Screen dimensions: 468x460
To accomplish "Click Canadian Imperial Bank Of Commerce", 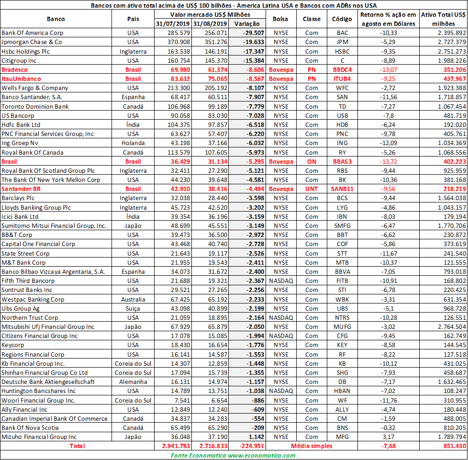I will (55, 419).
